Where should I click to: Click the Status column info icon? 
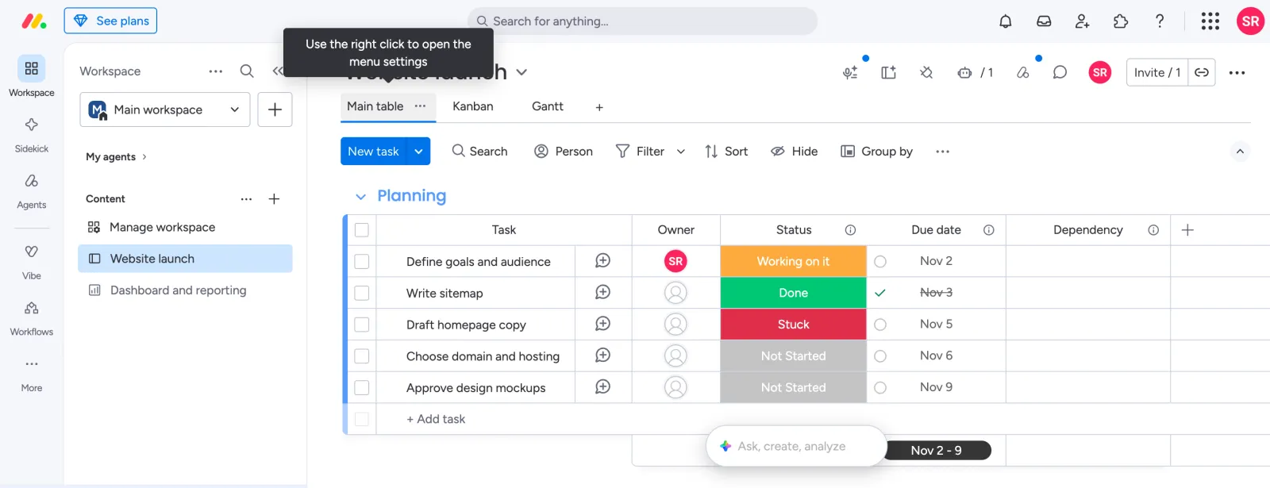pyautogui.click(x=850, y=230)
